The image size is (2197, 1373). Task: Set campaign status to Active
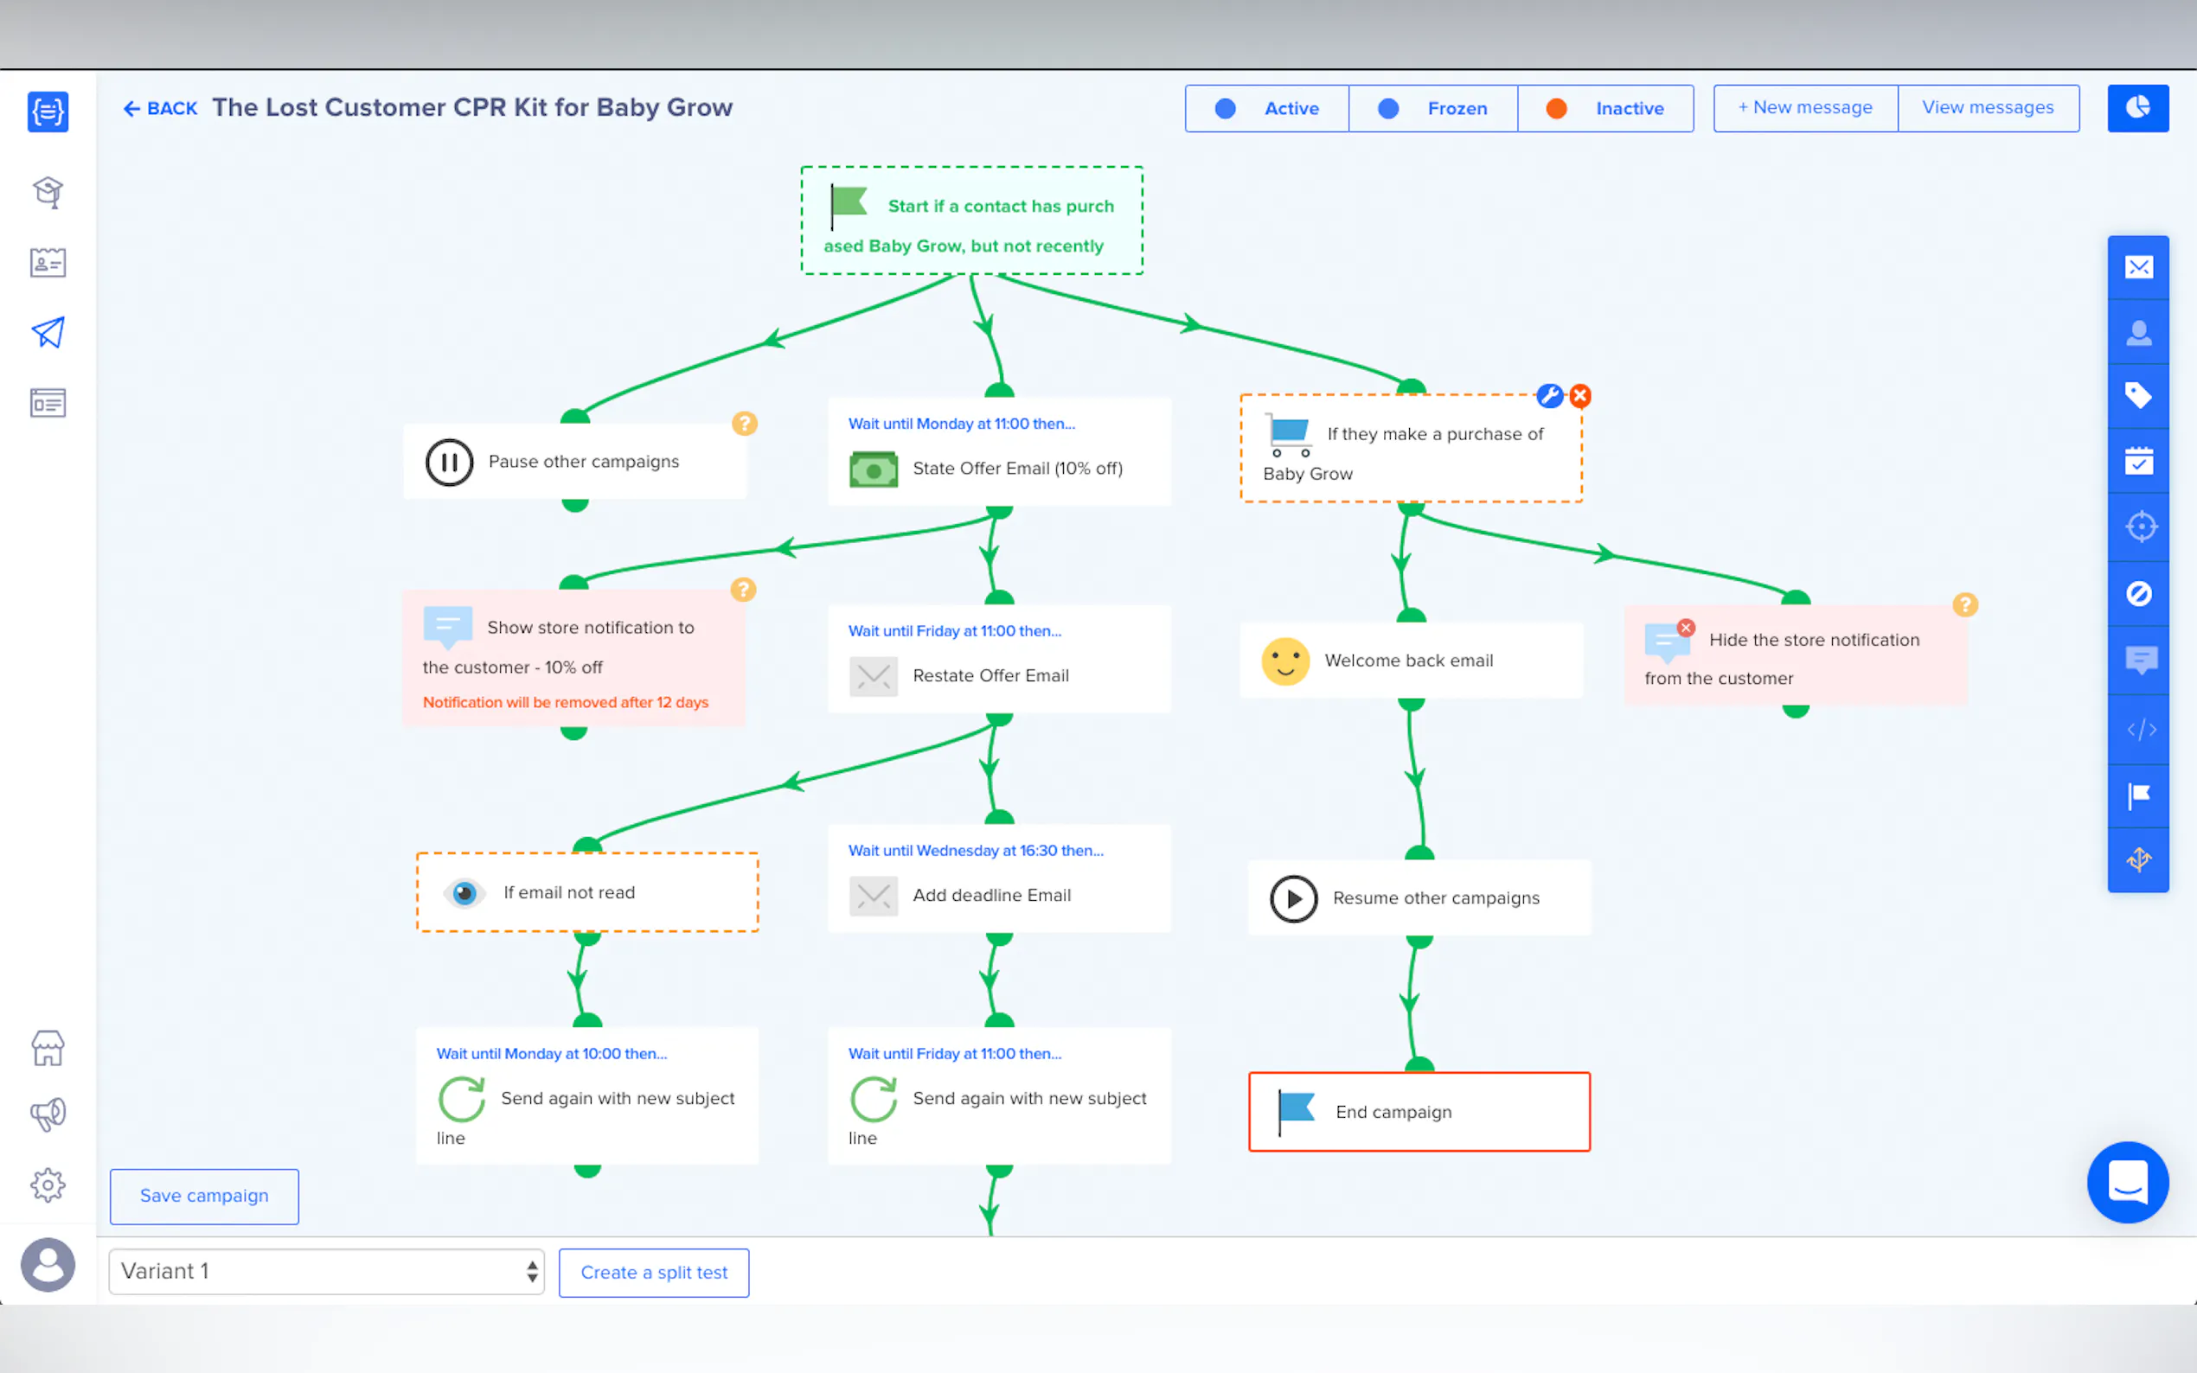pos(1266,108)
